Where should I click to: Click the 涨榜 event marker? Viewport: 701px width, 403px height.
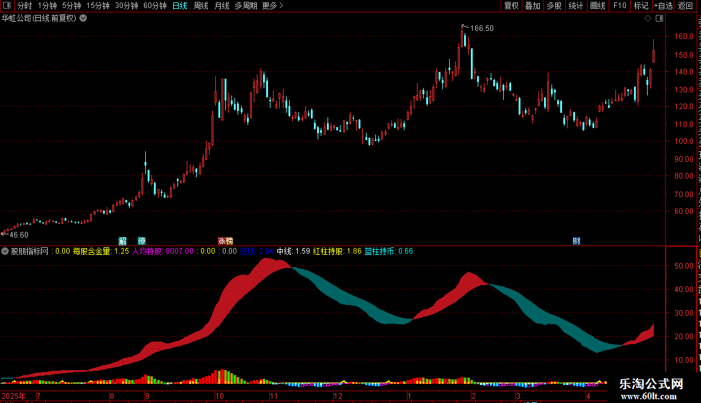(225, 241)
